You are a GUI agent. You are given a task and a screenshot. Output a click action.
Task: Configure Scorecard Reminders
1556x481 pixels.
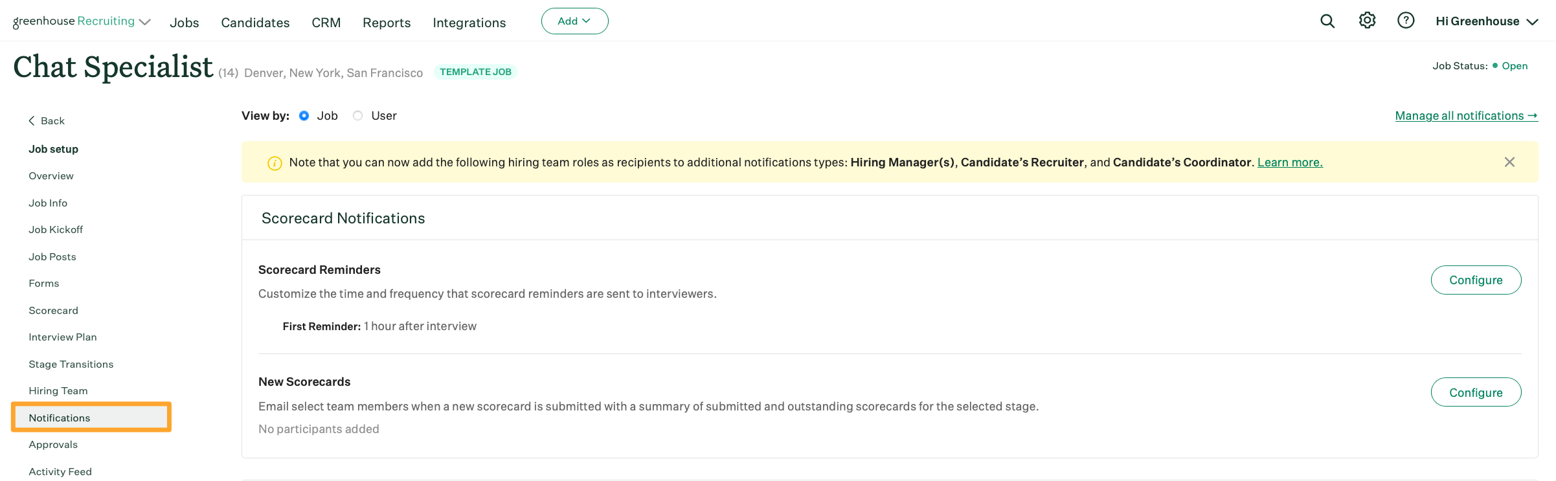pyautogui.click(x=1476, y=280)
